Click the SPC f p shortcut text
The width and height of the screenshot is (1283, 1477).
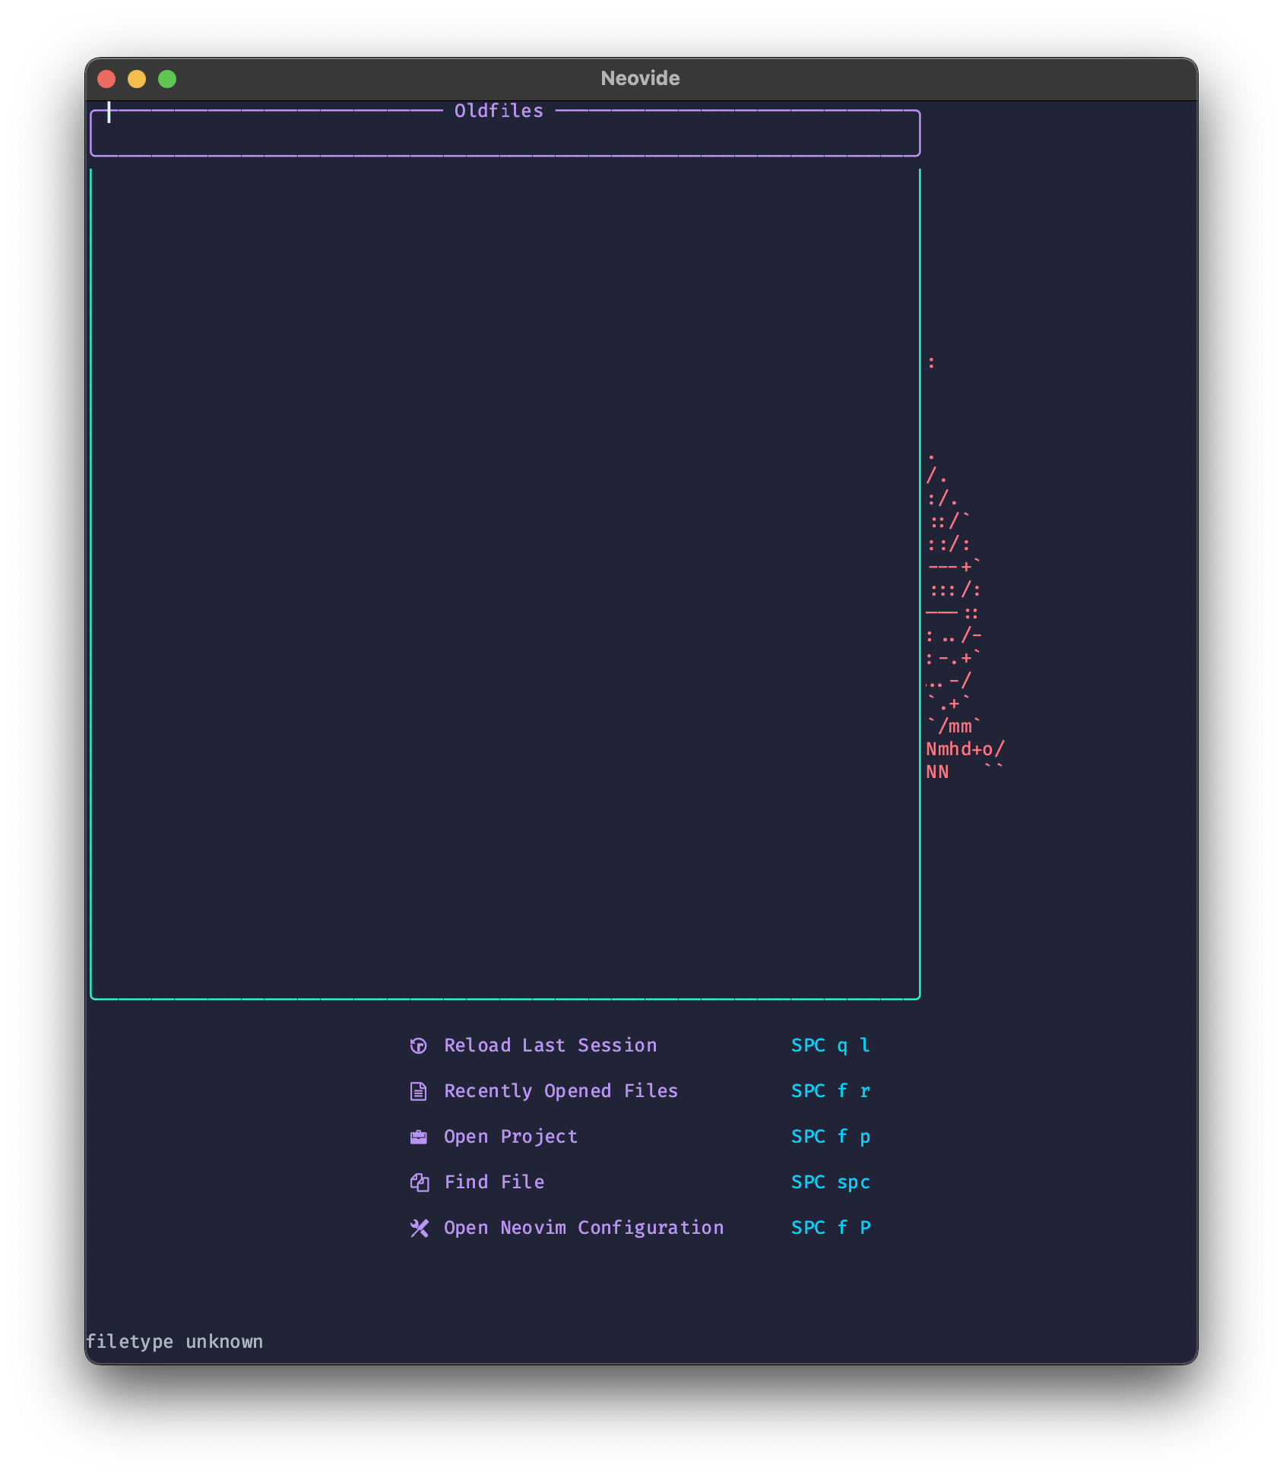click(831, 1137)
